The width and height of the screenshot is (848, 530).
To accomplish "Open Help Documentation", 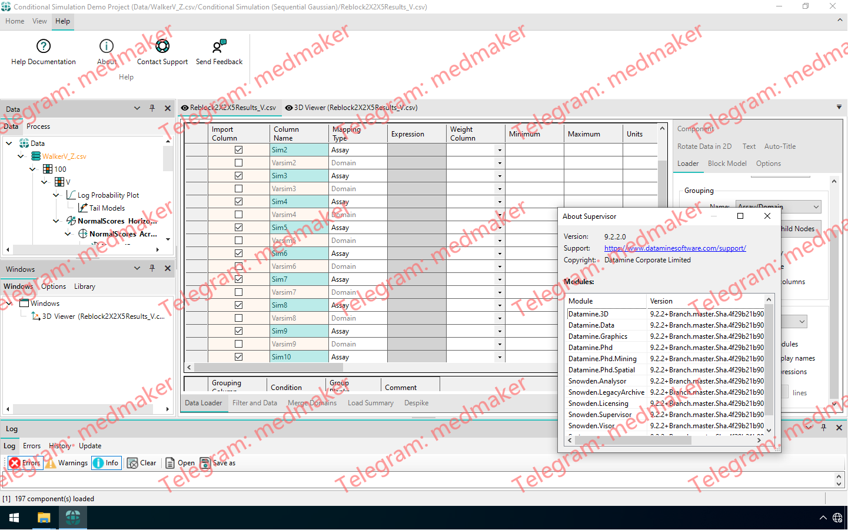I will [x=42, y=51].
